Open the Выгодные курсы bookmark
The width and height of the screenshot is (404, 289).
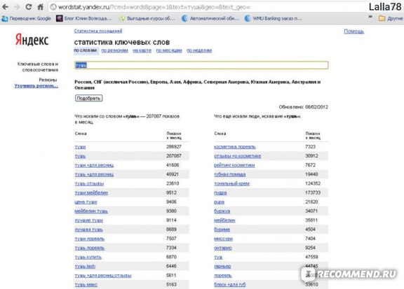147,18
